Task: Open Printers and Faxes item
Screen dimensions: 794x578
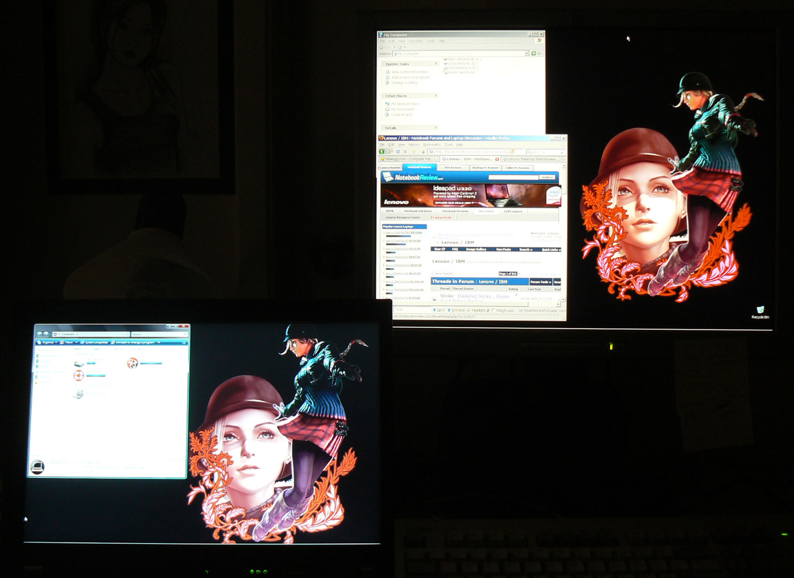Action: (x=461, y=72)
